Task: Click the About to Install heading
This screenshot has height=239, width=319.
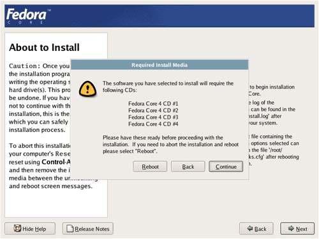Action: (x=44, y=47)
